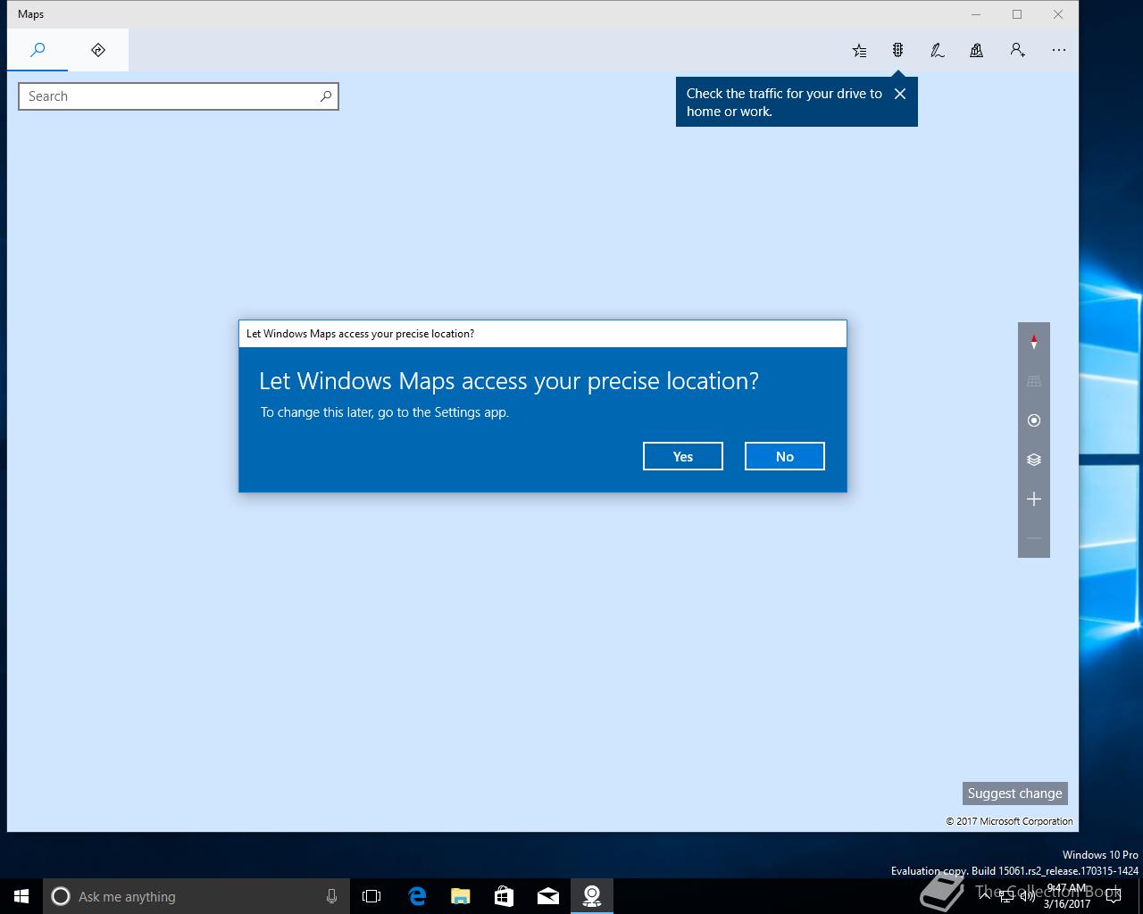Rotate map north using compass icon

pyautogui.click(x=1034, y=342)
